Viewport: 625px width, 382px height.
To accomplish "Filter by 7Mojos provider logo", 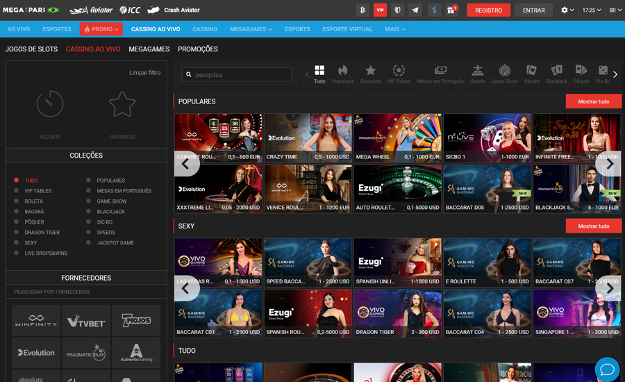I will pyautogui.click(x=136, y=319).
